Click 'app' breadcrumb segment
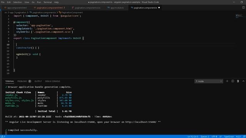 12,13
